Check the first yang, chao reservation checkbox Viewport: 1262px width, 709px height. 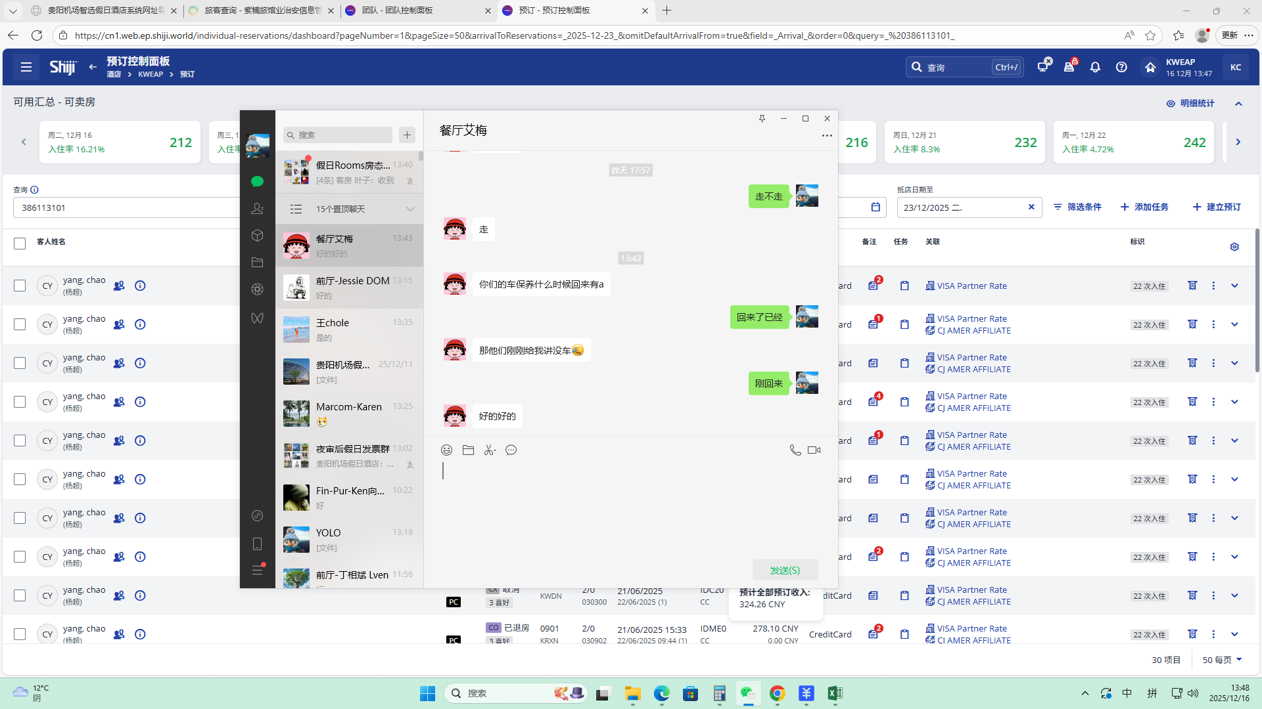20,286
